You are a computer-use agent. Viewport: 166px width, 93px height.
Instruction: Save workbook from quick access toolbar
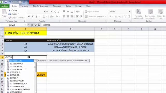(6, 2)
